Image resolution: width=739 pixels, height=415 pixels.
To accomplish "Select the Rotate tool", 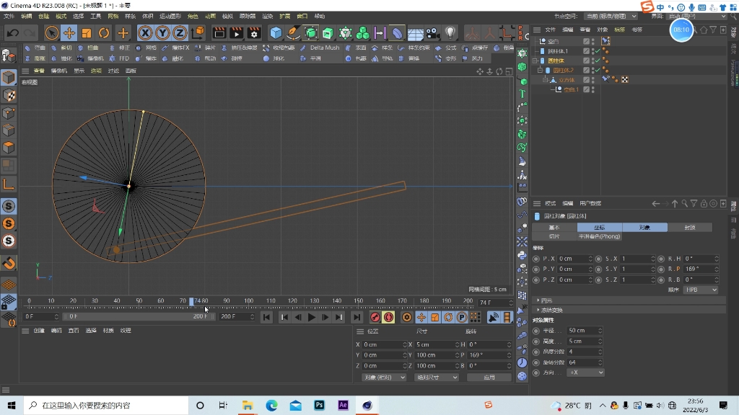I will (x=103, y=32).
